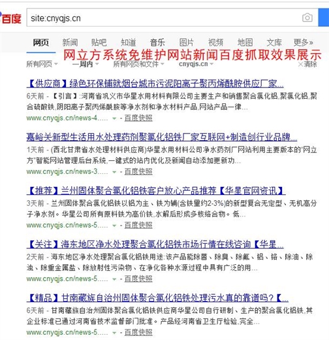Switch to the 新闻 tab
This screenshot has height=340, width=329.
pyautogui.click(x=70, y=42)
